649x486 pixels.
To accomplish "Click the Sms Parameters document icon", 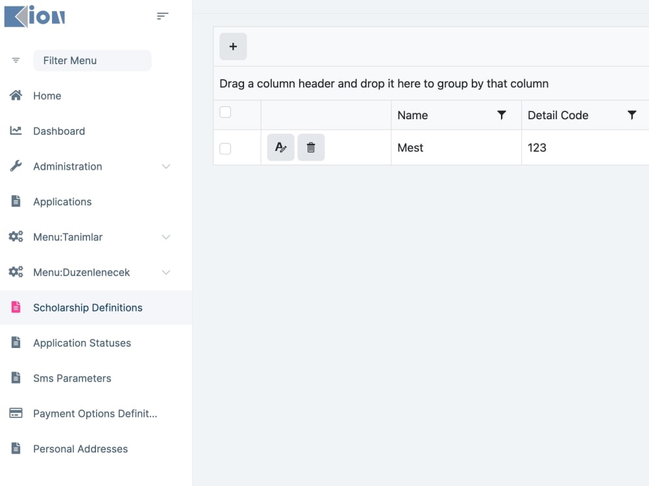I will click(x=16, y=378).
